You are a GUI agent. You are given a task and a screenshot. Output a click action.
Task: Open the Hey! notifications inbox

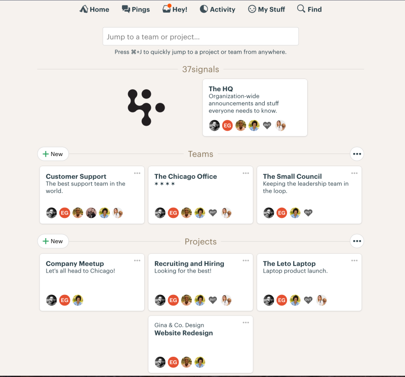pyautogui.click(x=175, y=9)
